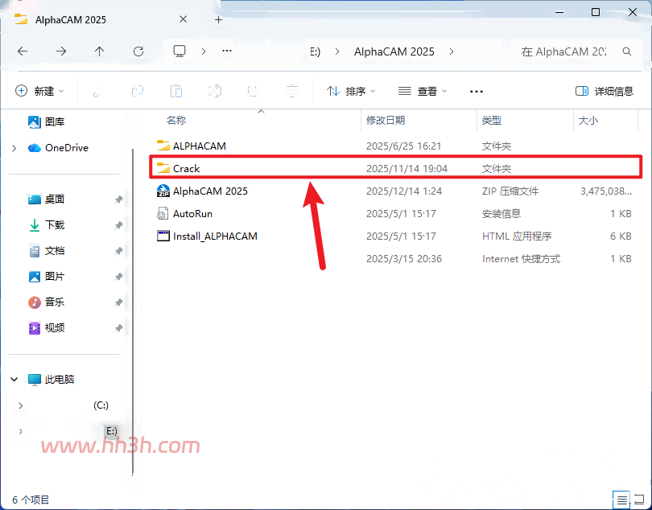Screen dimensions: 652x510
Task: Expand the chevron after the monitor icon
Action: [x=204, y=51]
